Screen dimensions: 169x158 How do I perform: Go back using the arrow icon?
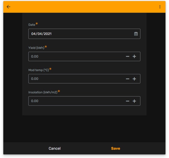[9, 7]
